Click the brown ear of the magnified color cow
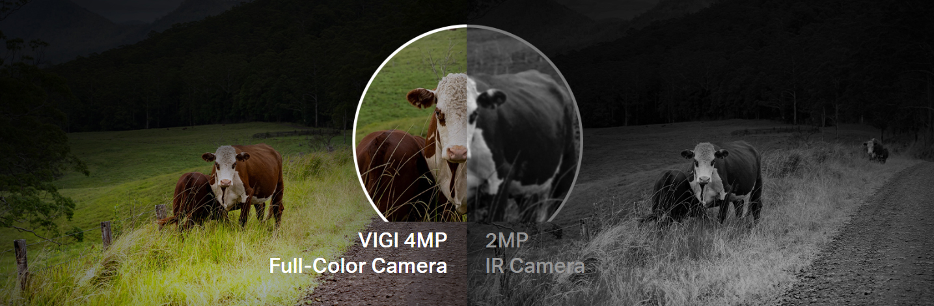The image size is (934, 306). [x=421, y=98]
